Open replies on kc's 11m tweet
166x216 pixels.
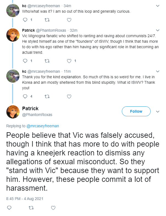(x=25, y=96)
